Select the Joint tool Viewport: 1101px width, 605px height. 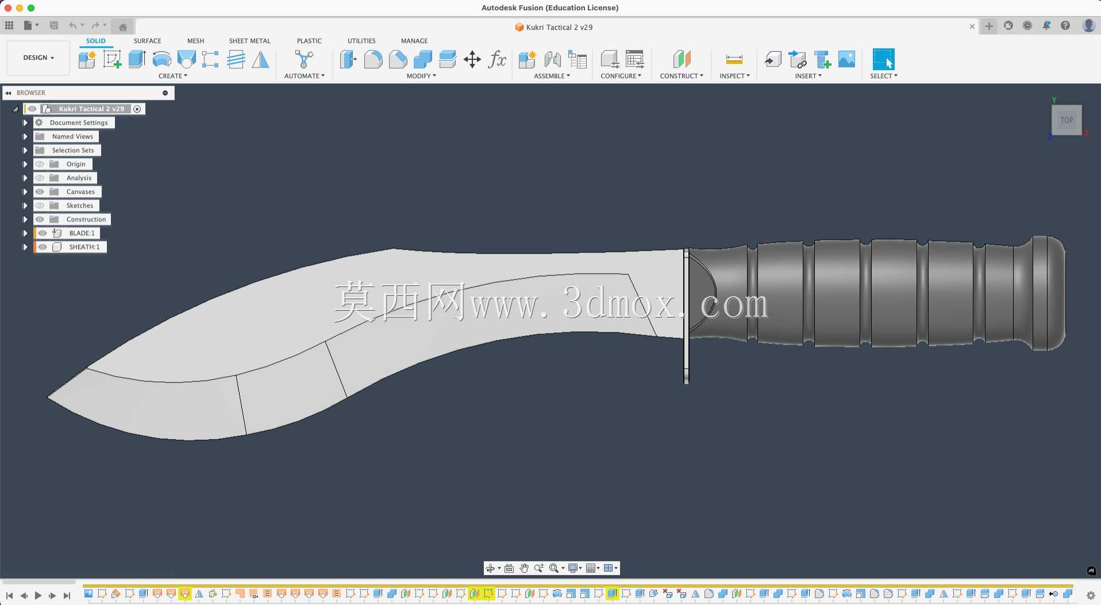point(553,59)
